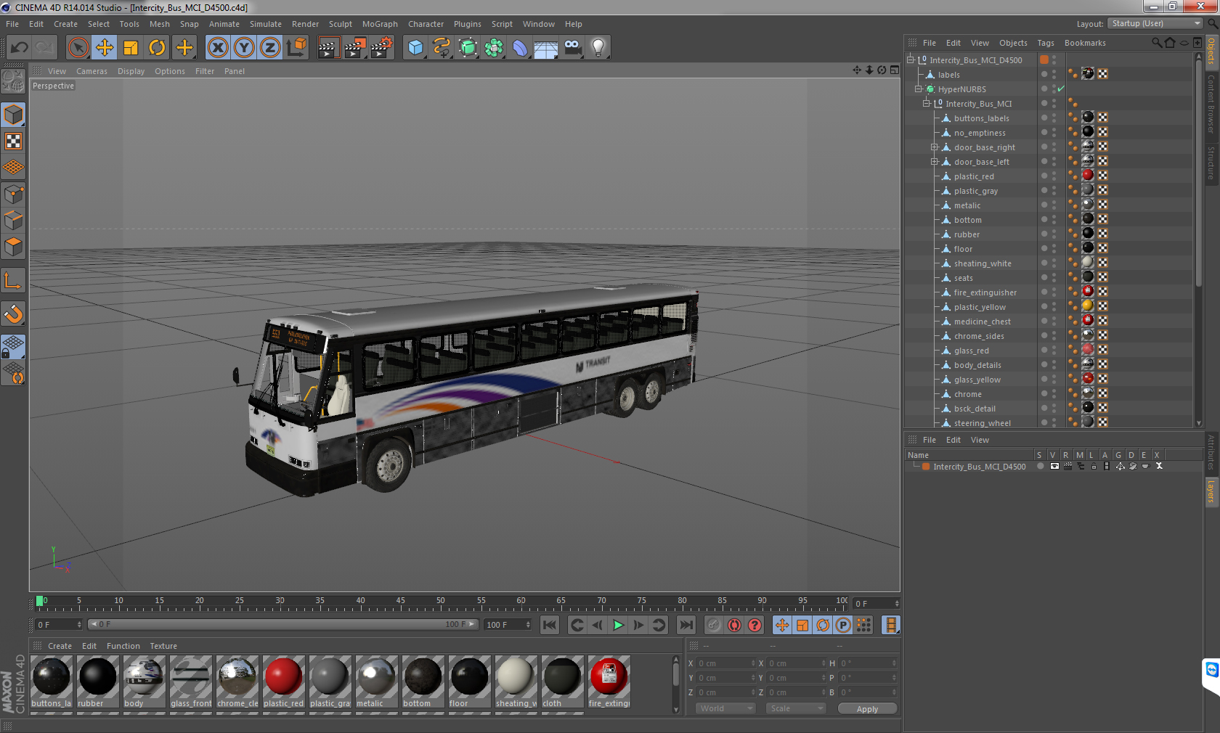The image size is (1220, 733).
Task: Expand the door_base_right object
Action: (935, 147)
